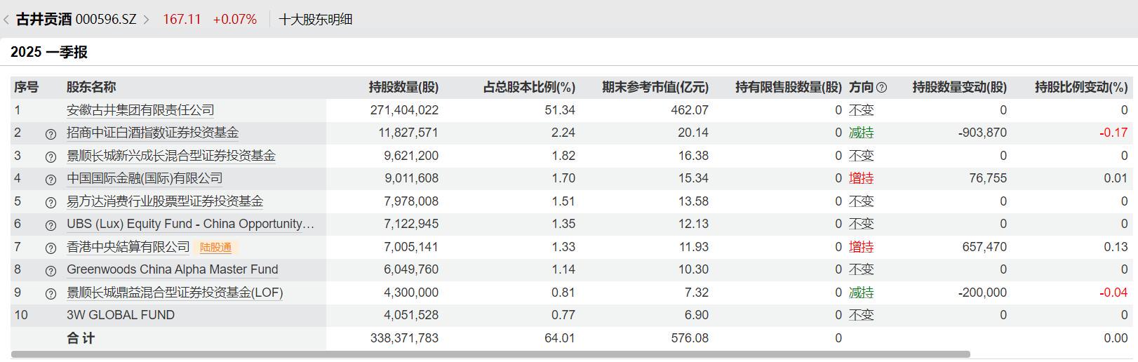Sort by 占总股本比例(%) column header
The height and width of the screenshot is (362, 1138).
[529, 87]
